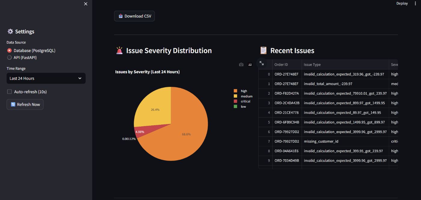The image size is (421, 200).
Task: Click the Settings gear icon in the sidebar
Action: [x=10, y=31]
